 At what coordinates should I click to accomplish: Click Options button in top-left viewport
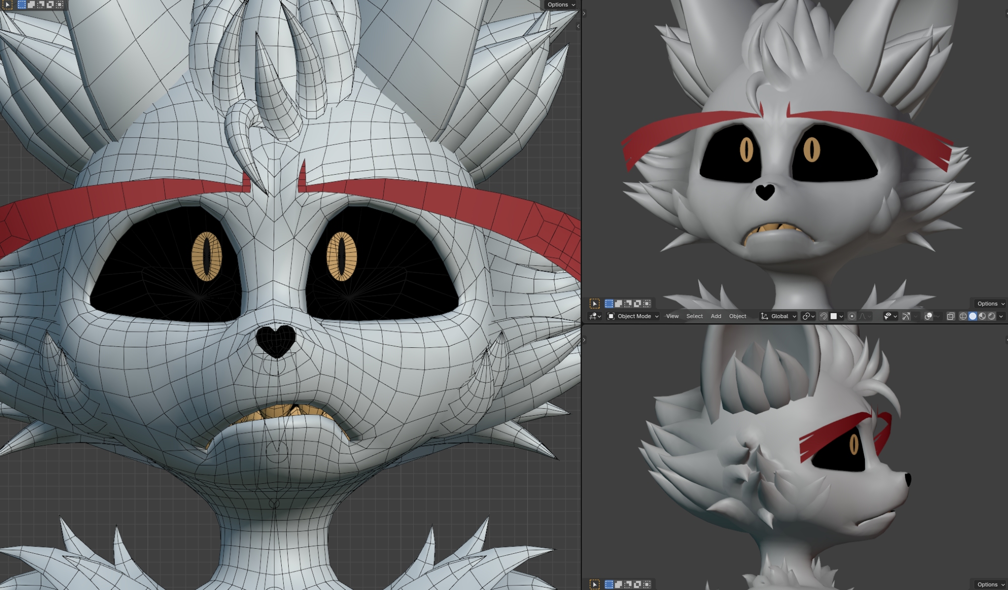(x=561, y=5)
